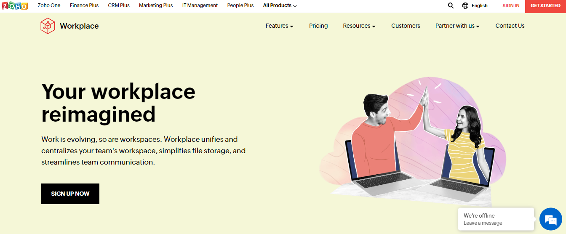Viewport: 566px width, 234px height.
Task: Click the Zoho logo
Action: coord(15,5)
